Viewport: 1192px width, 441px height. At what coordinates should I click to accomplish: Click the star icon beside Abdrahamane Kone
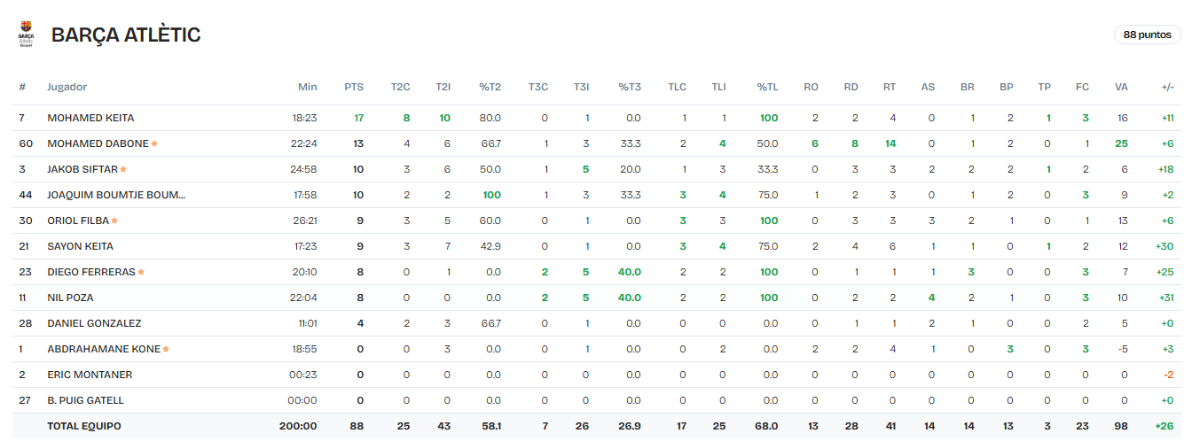(x=166, y=349)
